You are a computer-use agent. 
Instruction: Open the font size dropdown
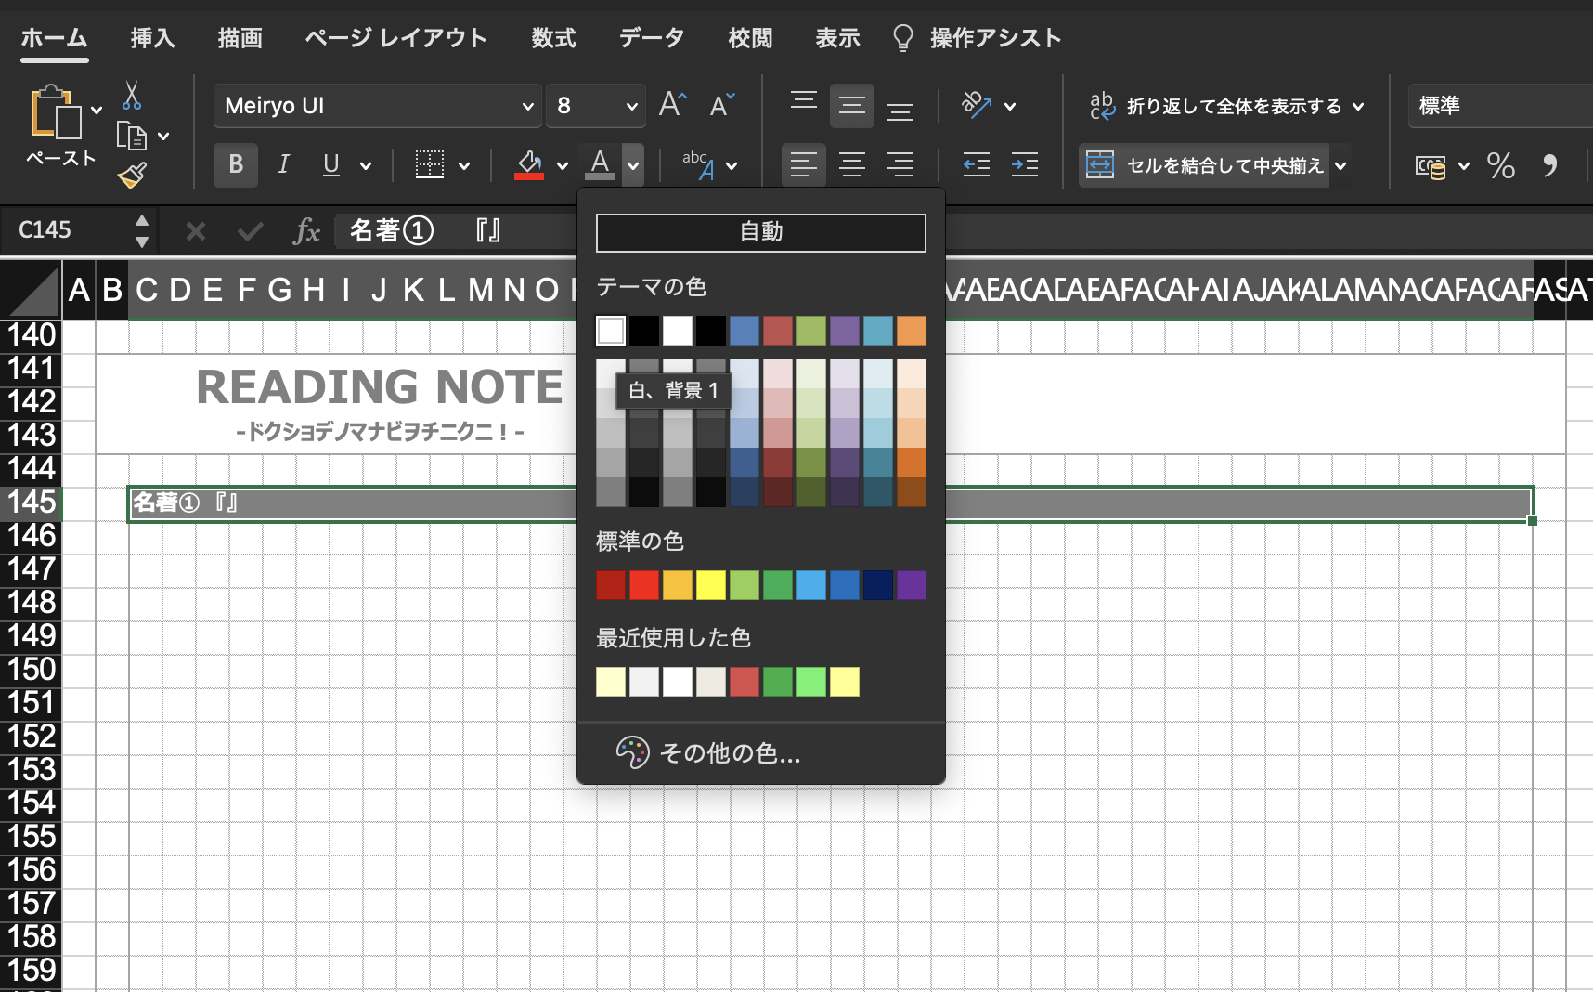pyautogui.click(x=631, y=106)
